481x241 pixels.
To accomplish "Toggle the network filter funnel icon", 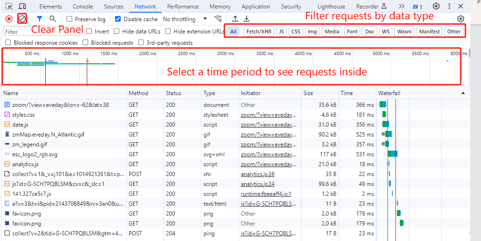I will point(40,19).
